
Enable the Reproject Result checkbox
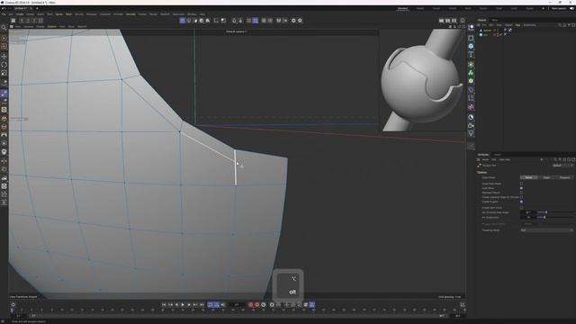click(521, 193)
